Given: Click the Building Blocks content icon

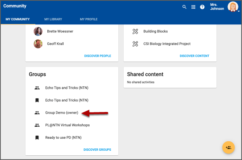Looking at the screenshot, I should point(135,31).
